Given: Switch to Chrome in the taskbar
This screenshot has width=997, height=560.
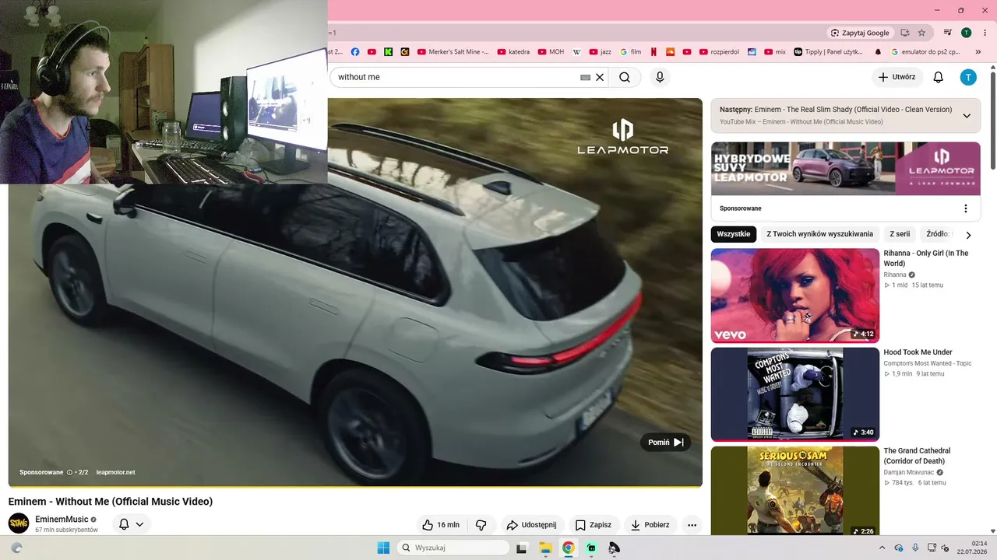Looking at the screenshot, I should pos(569,548).
